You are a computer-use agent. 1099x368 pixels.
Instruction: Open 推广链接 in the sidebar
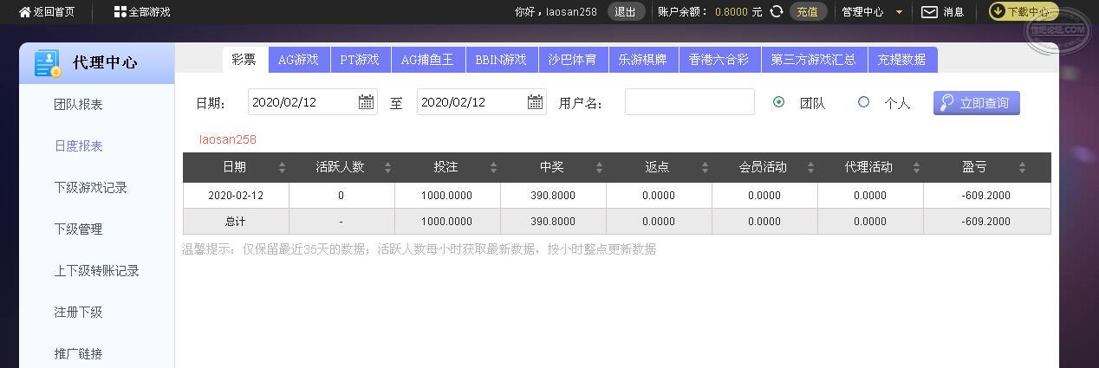(x=78, y=353)
